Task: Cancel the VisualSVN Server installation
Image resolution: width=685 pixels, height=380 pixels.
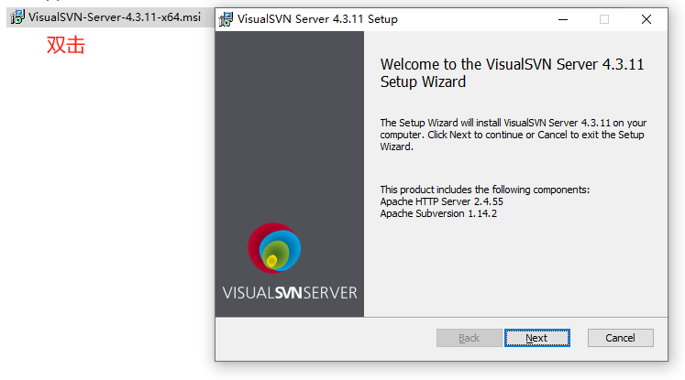Action: 620,338
